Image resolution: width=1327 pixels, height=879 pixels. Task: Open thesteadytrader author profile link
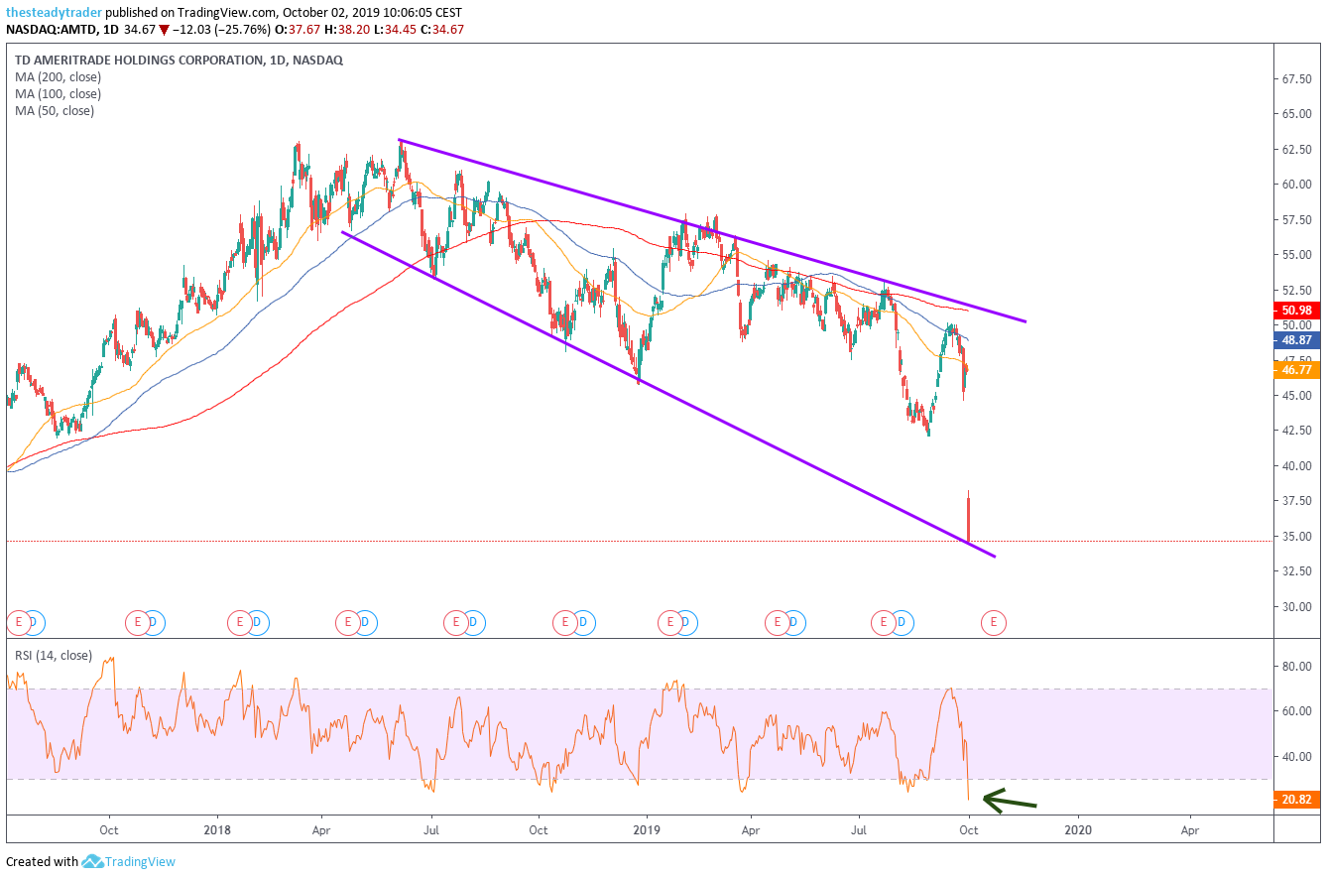[x=54, y=12]
